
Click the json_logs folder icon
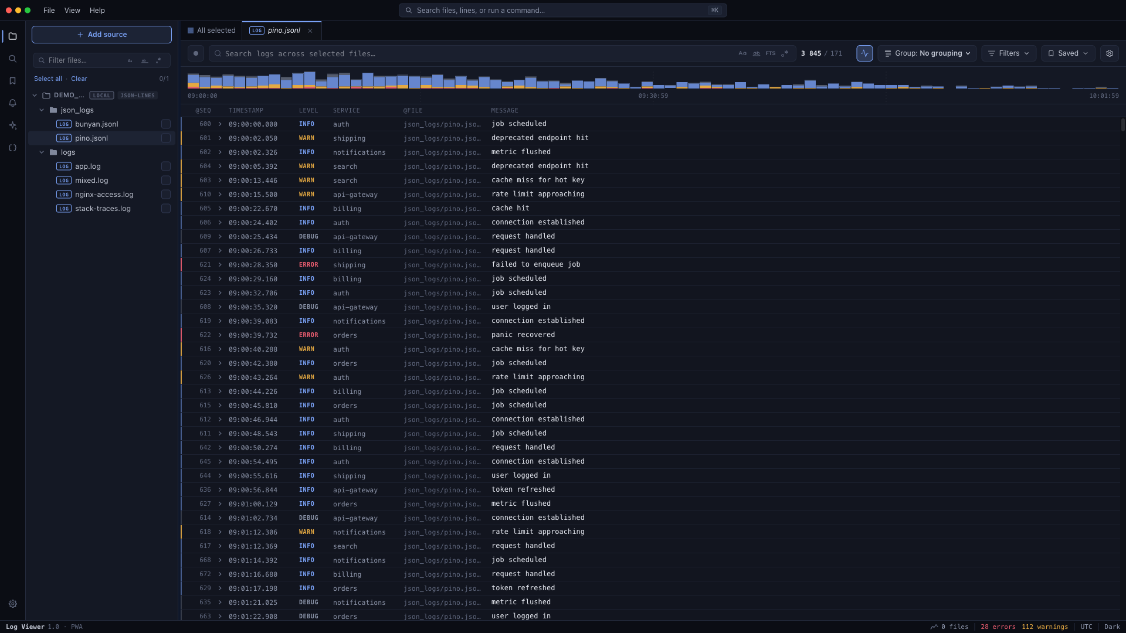53,110
